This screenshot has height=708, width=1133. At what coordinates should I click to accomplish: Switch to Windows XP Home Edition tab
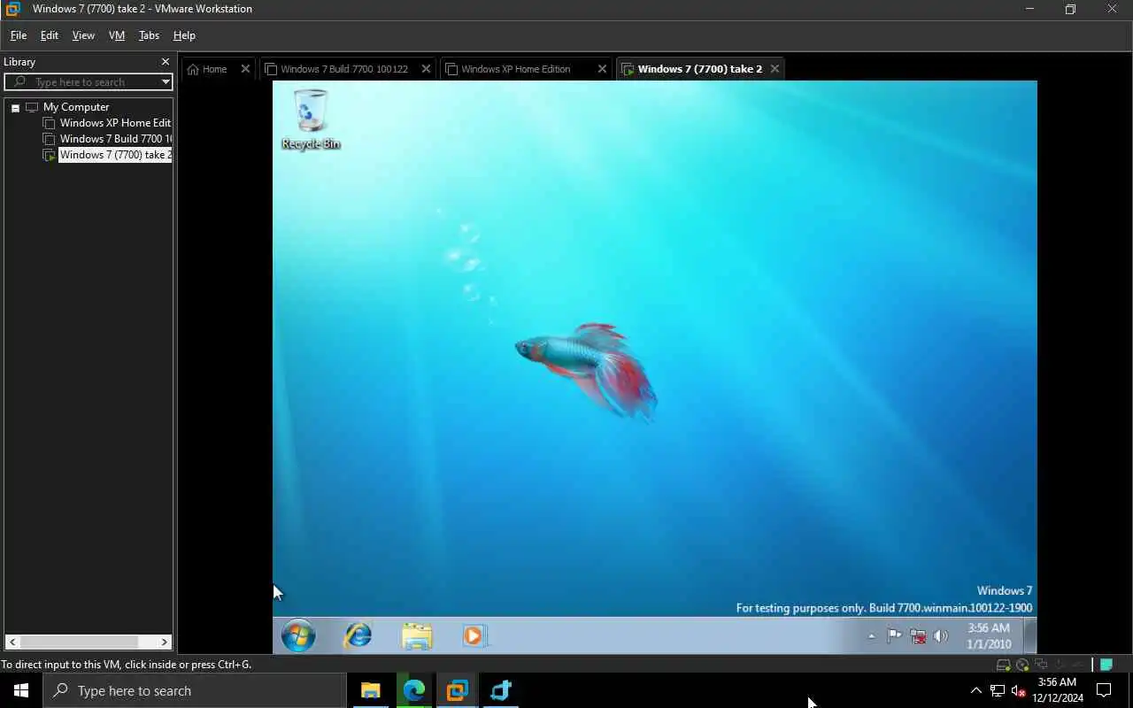point(515,69)
